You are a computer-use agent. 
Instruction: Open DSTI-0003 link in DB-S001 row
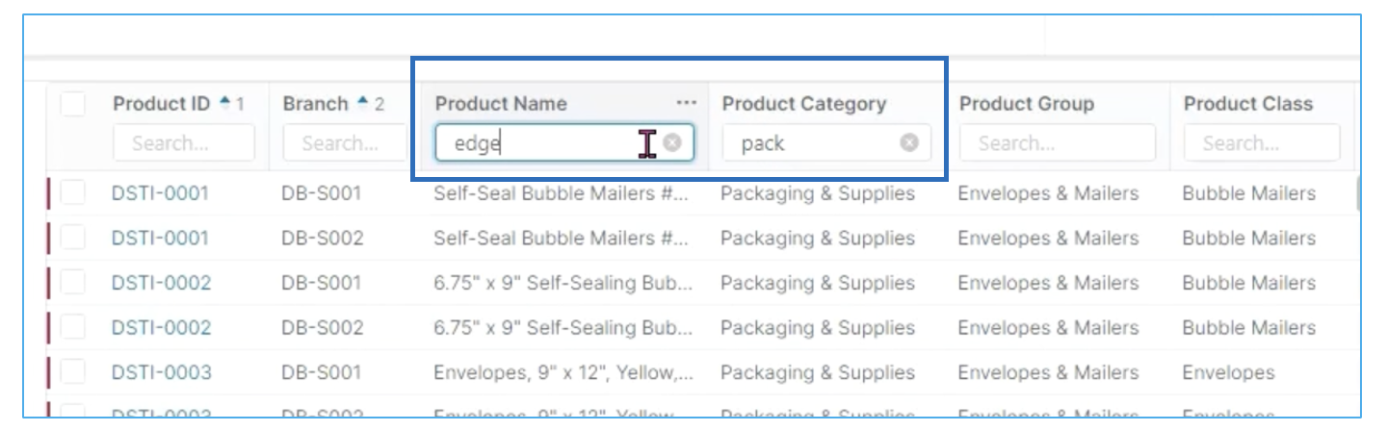coord(161,372)
